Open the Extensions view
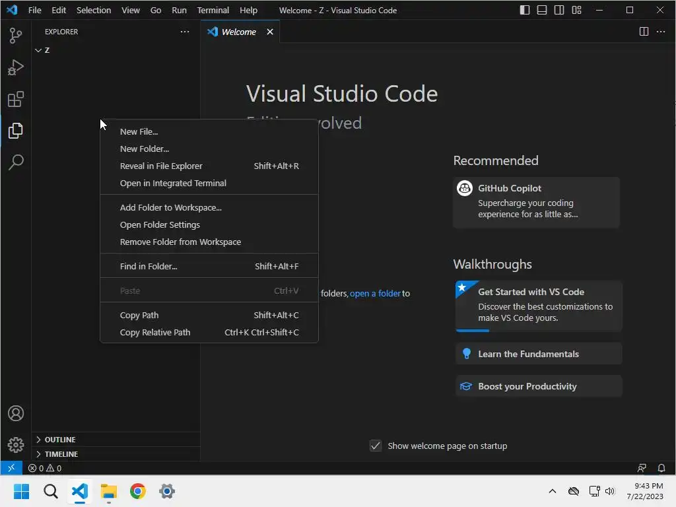Viewport: 676px width, 507px height. [x=16, y=99]
